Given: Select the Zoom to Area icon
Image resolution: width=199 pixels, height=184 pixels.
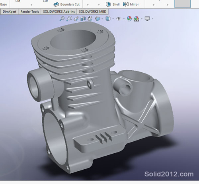Looking at the screenshot, I should tap(69, 18).
